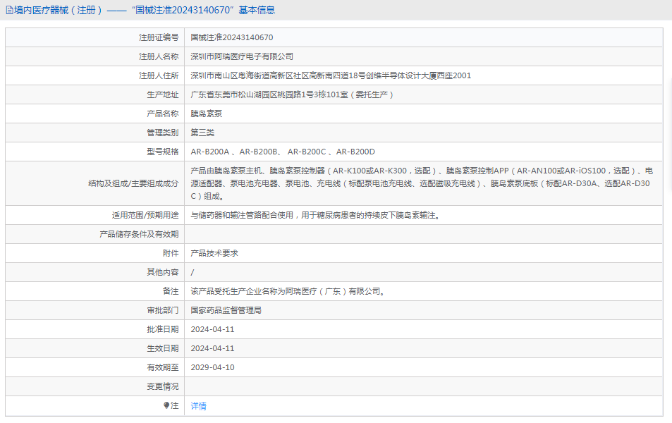Click the slash value in 其他内容 row
Image resolution: width=672 pixels, height=423 pixels.
coord(193,273)
